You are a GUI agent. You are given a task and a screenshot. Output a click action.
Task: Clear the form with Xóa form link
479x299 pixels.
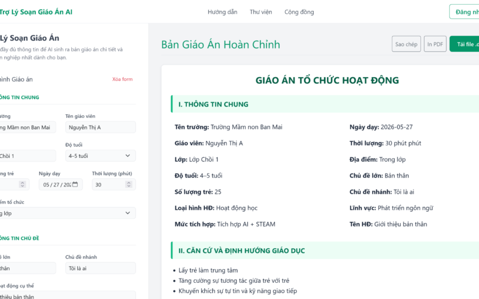[x=122, y=79]
